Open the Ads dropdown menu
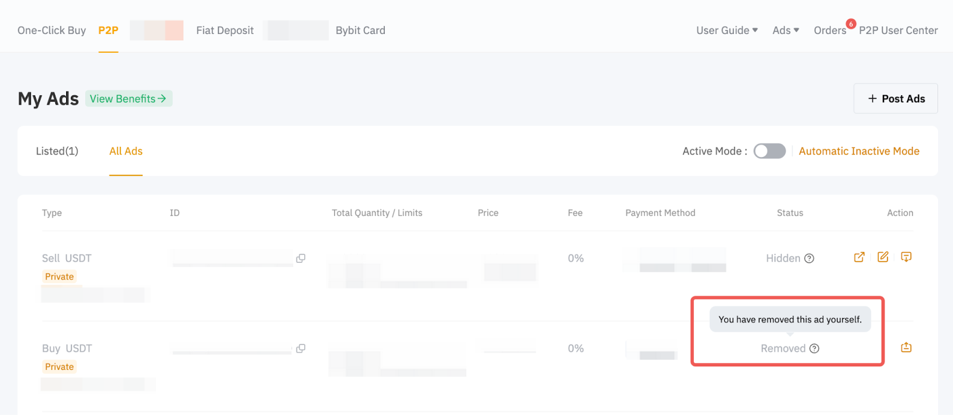This screenshot has width=953, height=415. 786,30
